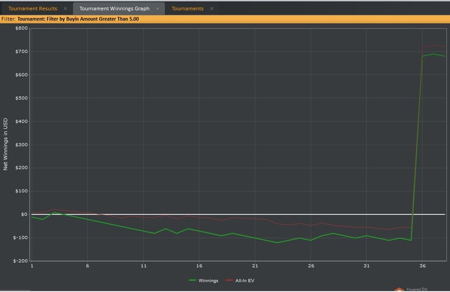This screenshot has width=450, height=292.
Task: Select the Tournament Winnings Graph tab
Action: tap(114, 9)
